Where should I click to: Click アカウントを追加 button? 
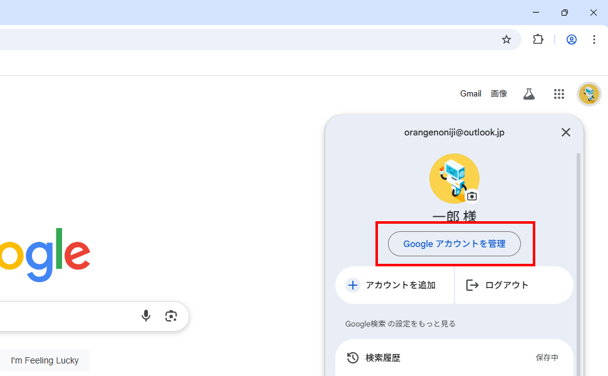[x=394, y=285]
